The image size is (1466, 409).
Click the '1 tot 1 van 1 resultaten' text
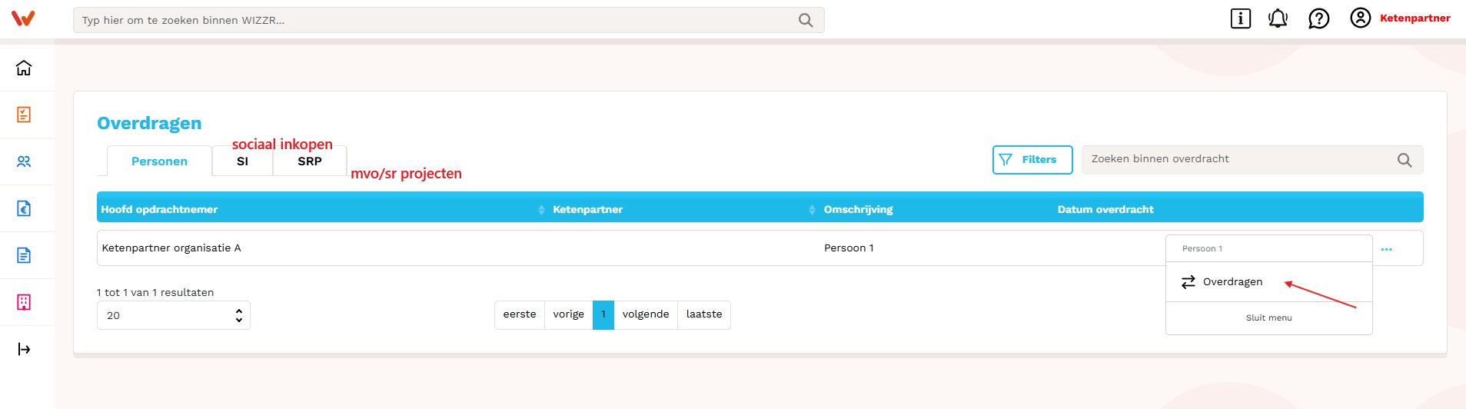155,292
